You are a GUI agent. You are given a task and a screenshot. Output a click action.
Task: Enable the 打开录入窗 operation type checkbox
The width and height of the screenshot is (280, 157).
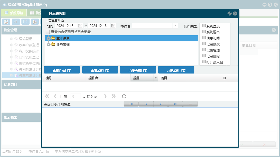click(204, 62)
